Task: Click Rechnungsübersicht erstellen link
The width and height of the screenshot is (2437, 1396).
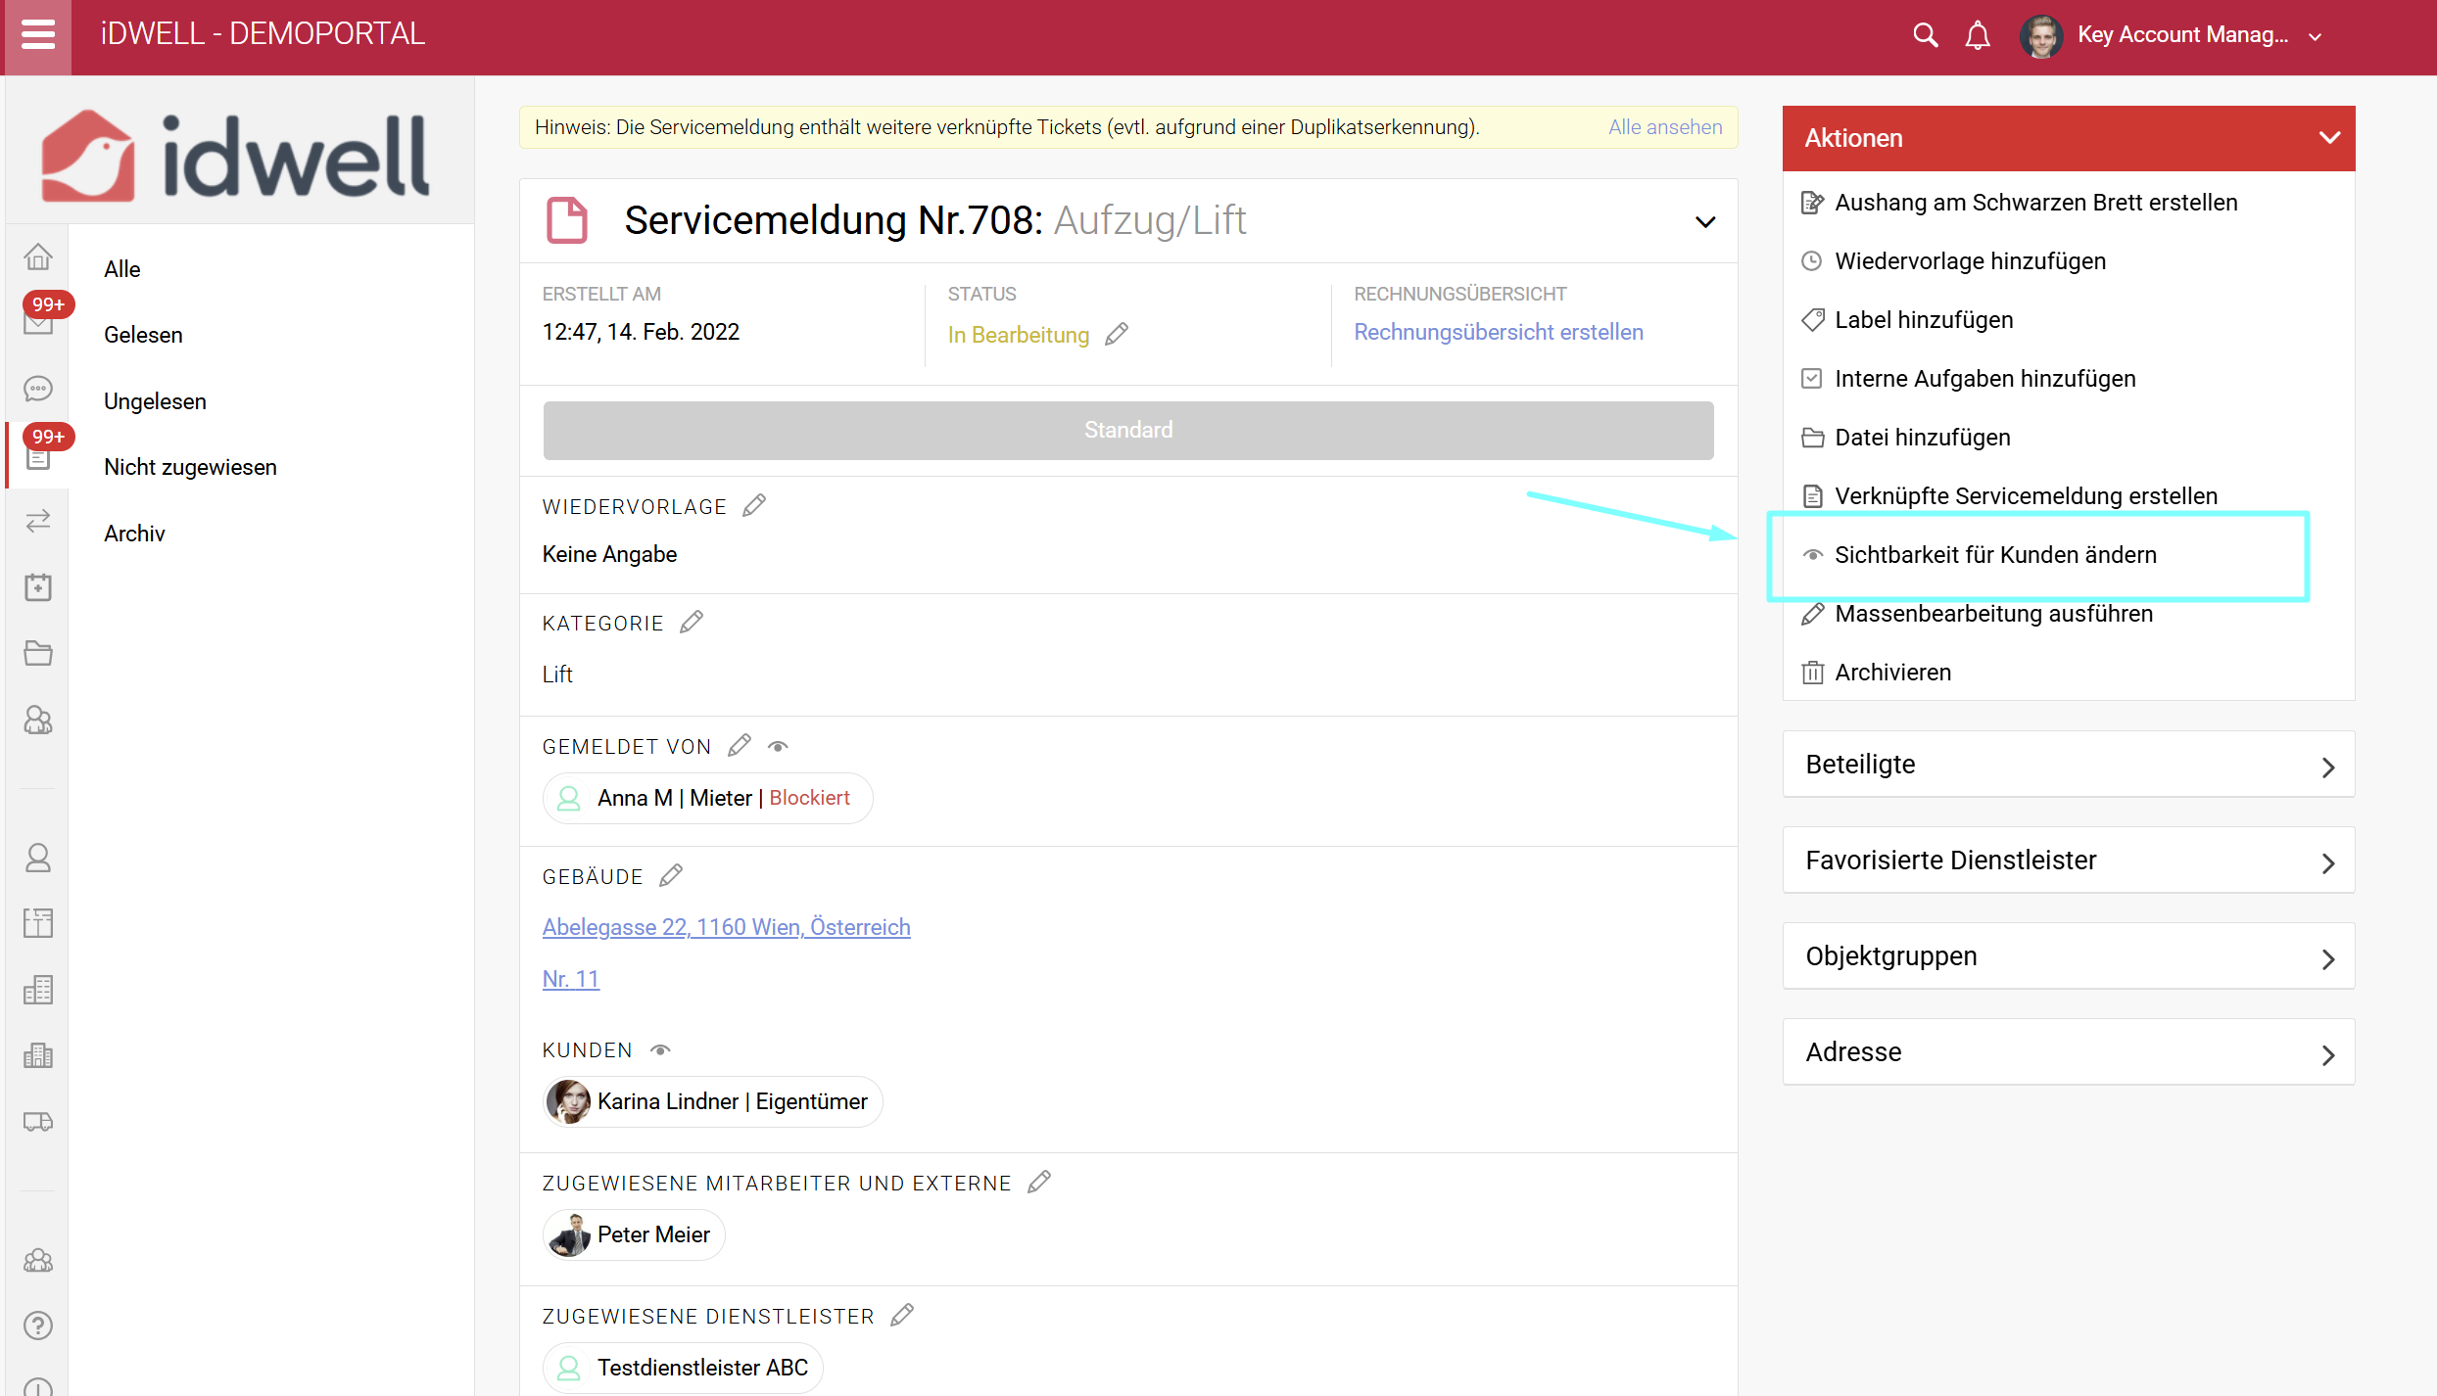Action: pos(1498,332)
